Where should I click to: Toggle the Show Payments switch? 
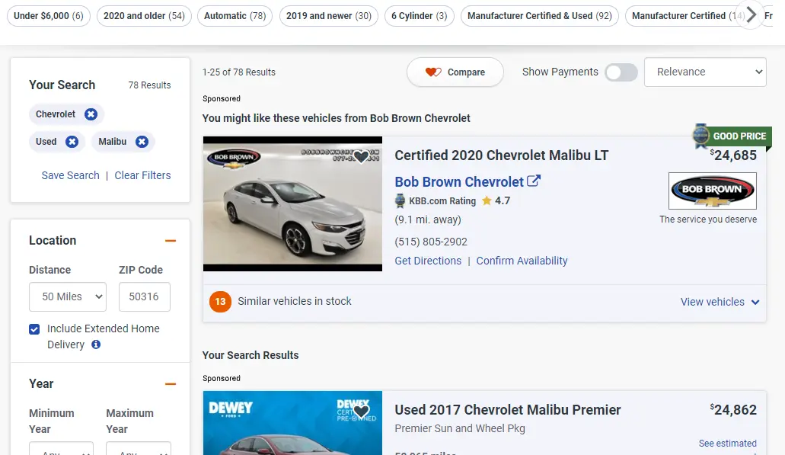pyautogui.click(x=621, y=72)
